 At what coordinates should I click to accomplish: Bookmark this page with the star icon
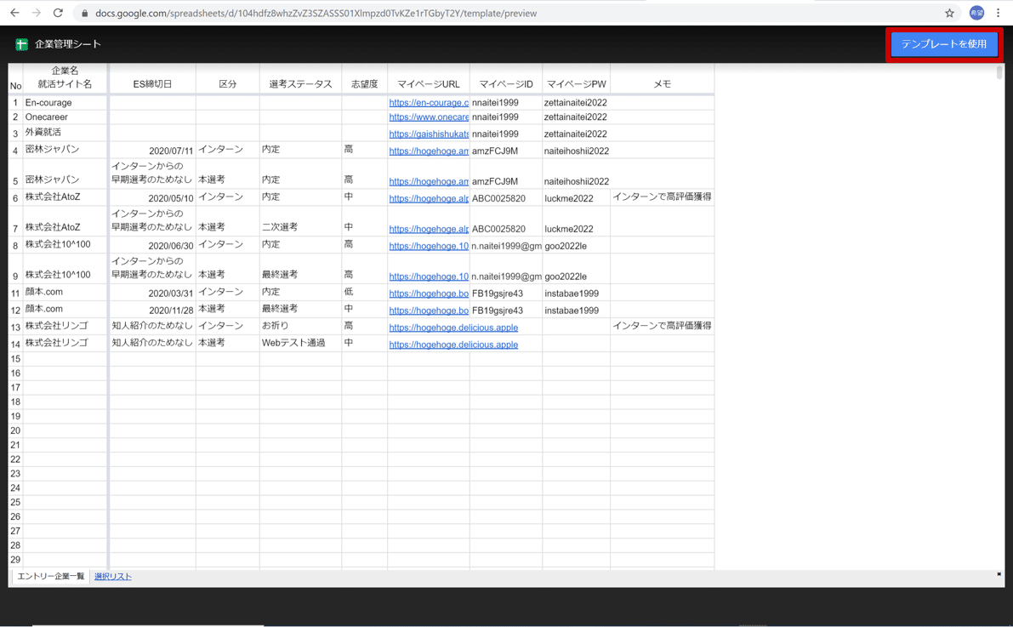(949, 13)
